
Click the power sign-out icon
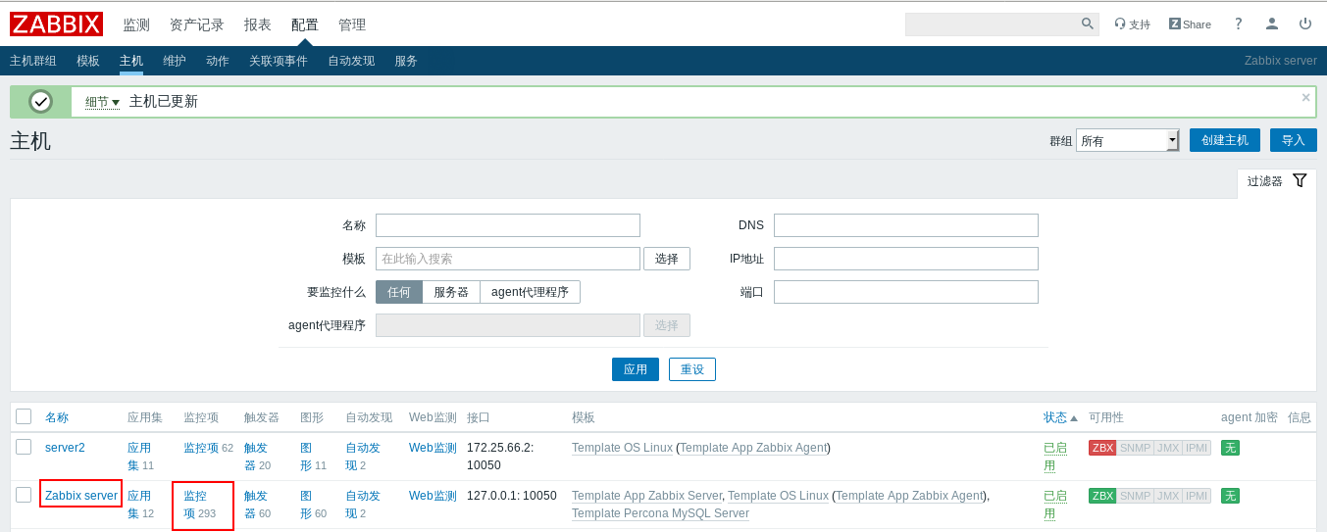click(x=1305, y=24)
